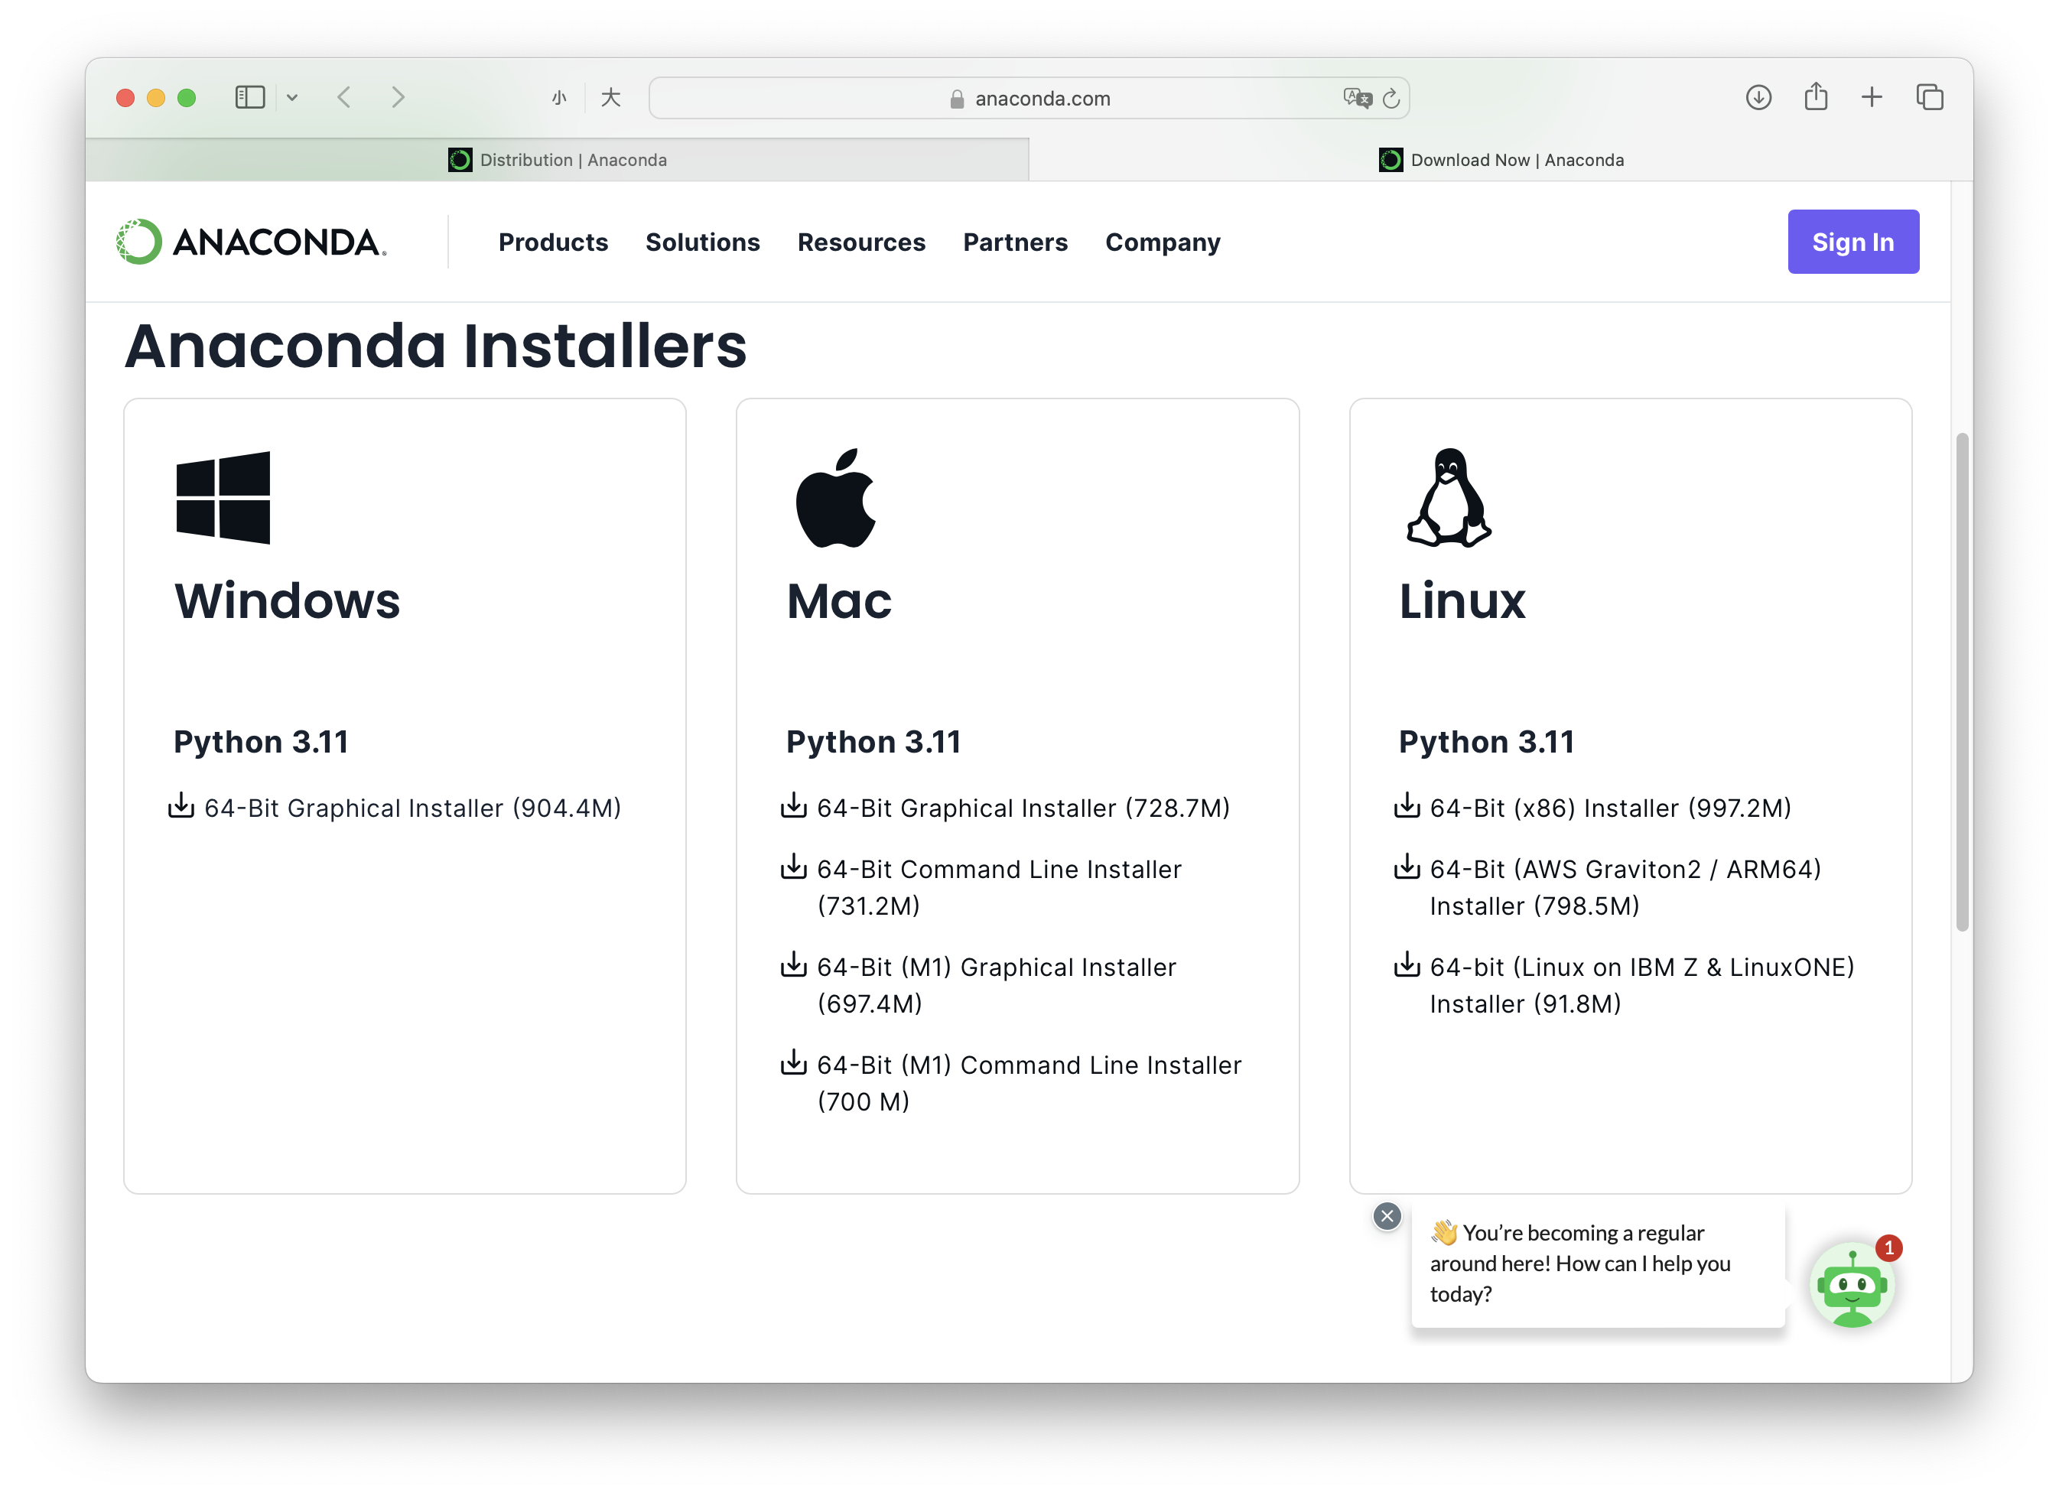The height and width of the screenshot is (1496, 2059).
Task: Click the Linux penguin icon
Action: [x=1449, y=497]
